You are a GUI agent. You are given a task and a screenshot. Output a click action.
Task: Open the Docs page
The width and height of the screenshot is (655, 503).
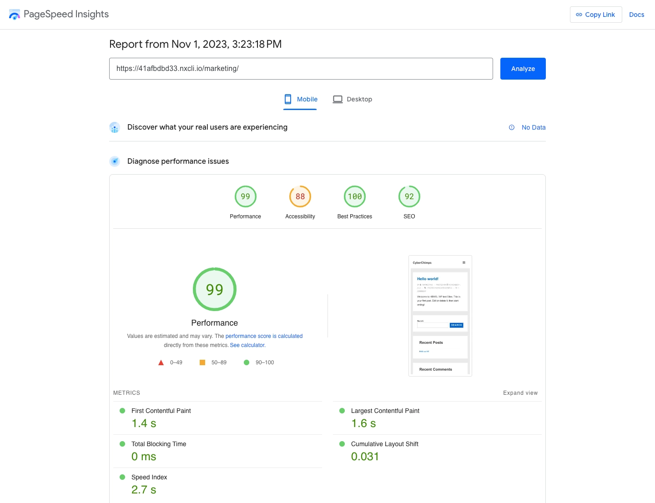coord(636,14)
